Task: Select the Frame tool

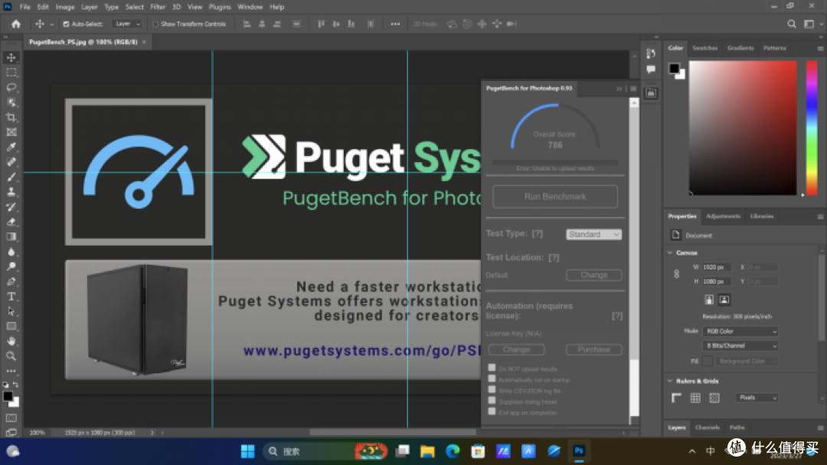Action: 11,132
